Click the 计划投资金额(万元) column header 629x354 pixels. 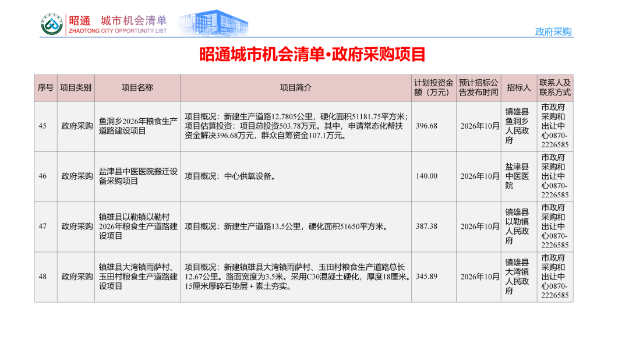tap(434, 88)
